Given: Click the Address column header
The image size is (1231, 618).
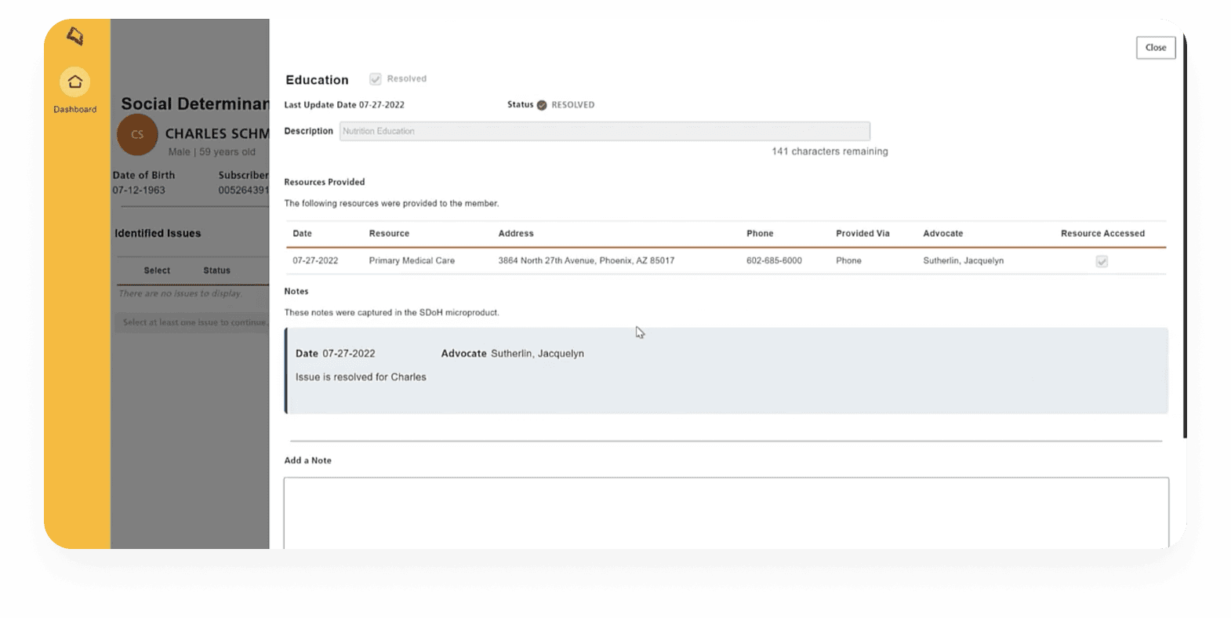Looking at the screenshot, I should pyautogui.click(x=516, y=234).
